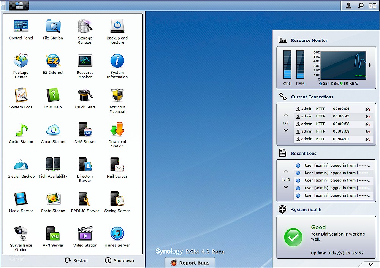Launch Audio Station

pyautogui.click(x=21, y=133)
